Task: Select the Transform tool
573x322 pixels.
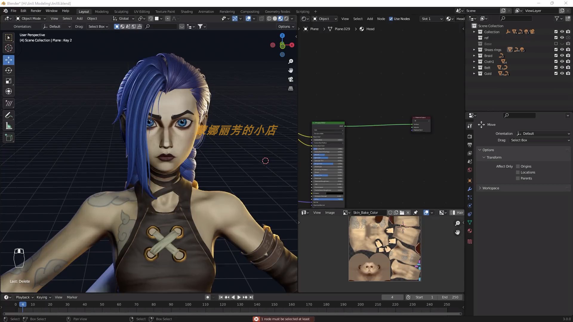Action: (9, 91)
